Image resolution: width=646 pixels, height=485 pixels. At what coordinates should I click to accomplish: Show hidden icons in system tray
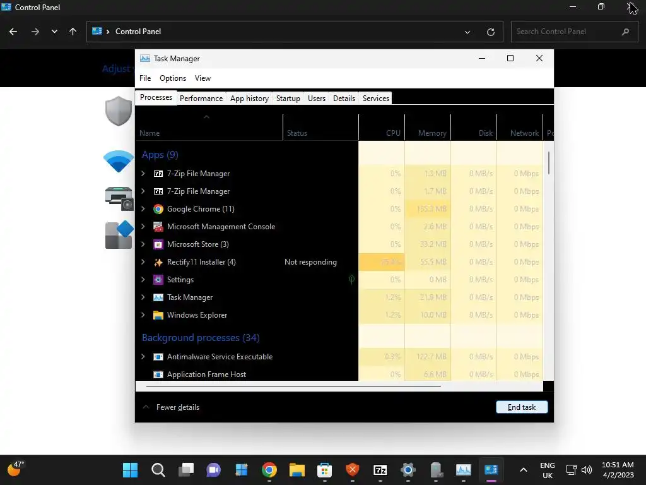coord(523,470)
